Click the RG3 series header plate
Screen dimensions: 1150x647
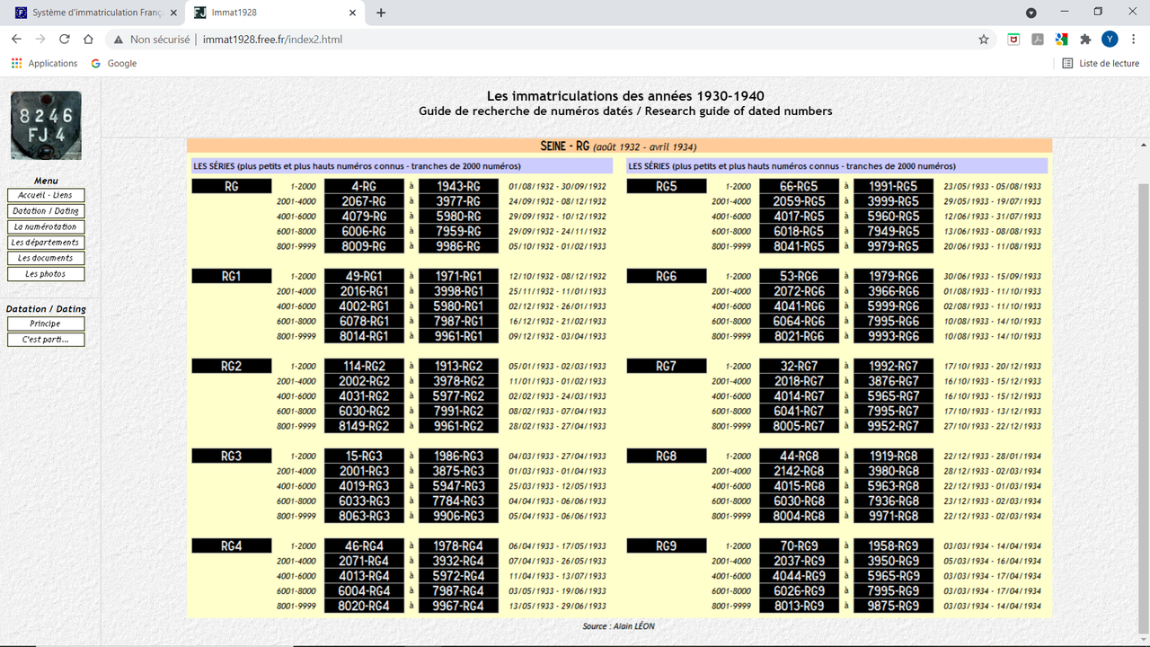click(x=231, y=456)
